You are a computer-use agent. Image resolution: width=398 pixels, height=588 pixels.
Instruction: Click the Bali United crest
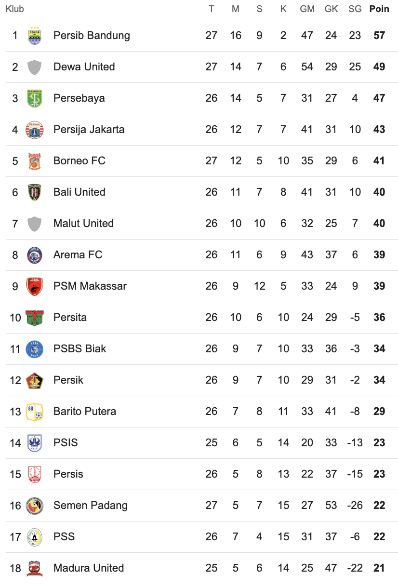34,192
